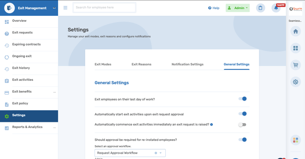This screenshot has height=159, width=305.
Task: Open Request Approval Workflow dropdown arrow
Action: coord(160,153)
